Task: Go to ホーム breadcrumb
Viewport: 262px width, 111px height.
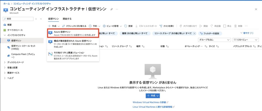Action: (x=6, y=4)
